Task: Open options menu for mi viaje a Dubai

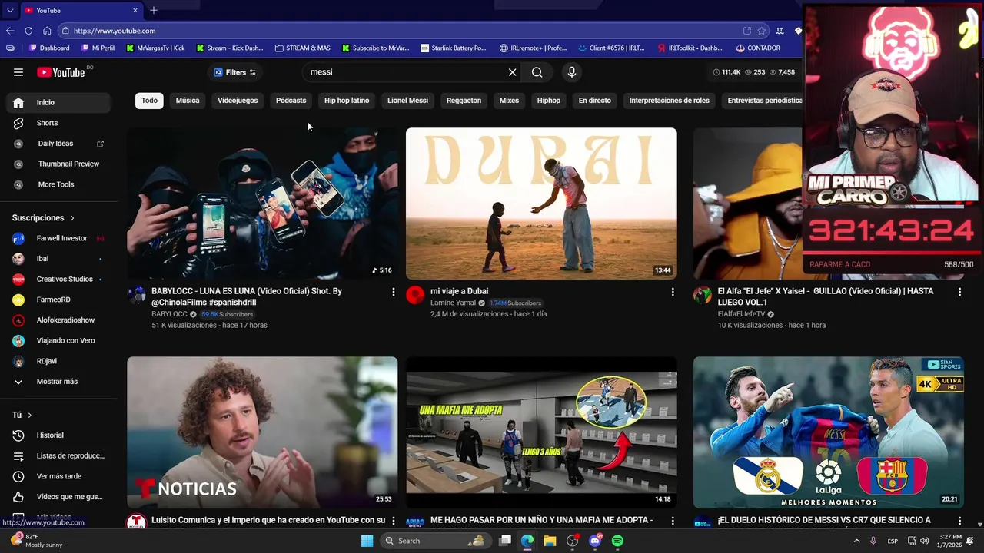Action: pos(673,292)
